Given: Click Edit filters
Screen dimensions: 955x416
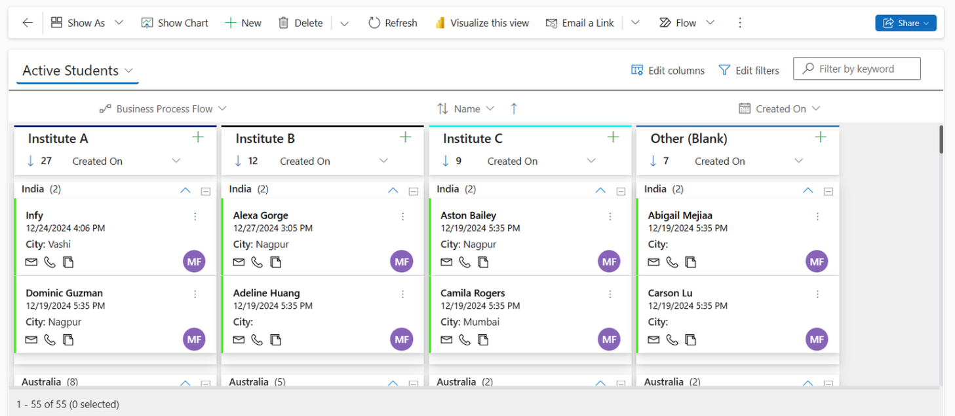Looking at the screenshot, I should [749, 71].
